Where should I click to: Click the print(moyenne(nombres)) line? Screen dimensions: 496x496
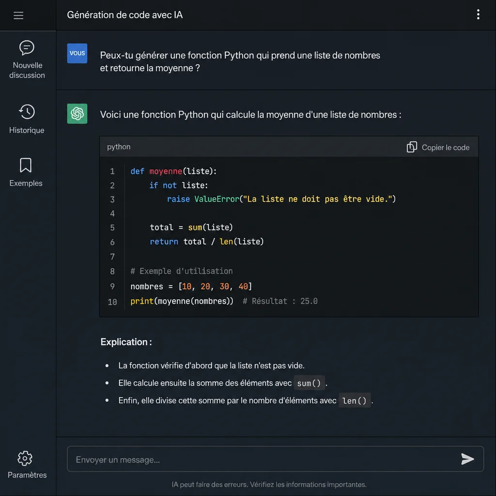182,301
